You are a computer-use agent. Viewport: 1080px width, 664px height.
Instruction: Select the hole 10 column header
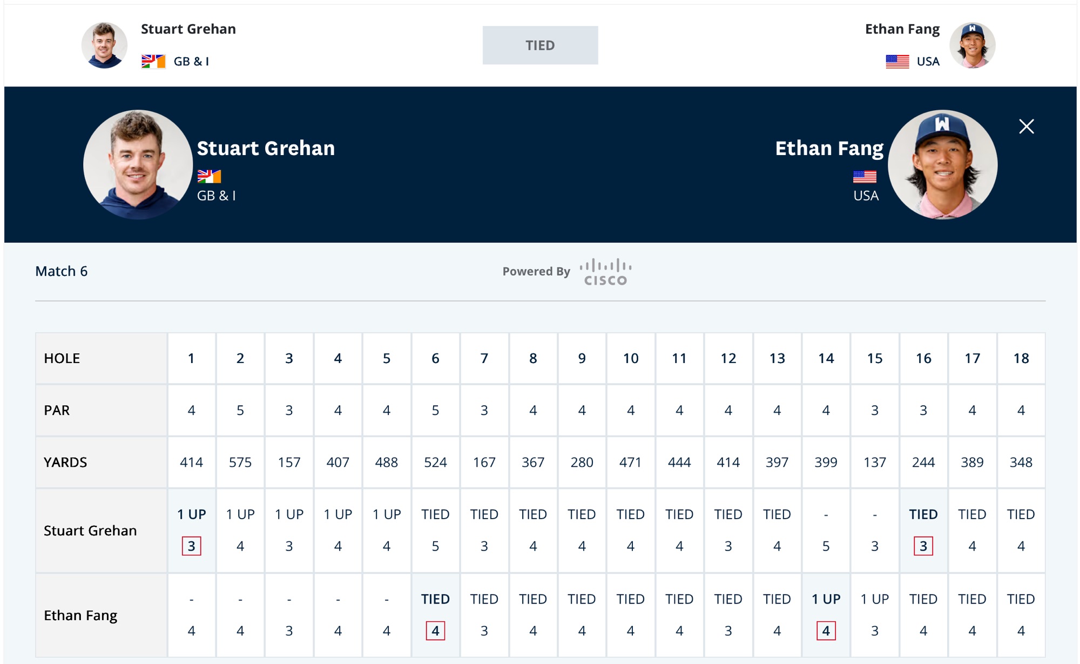(630, 358)
